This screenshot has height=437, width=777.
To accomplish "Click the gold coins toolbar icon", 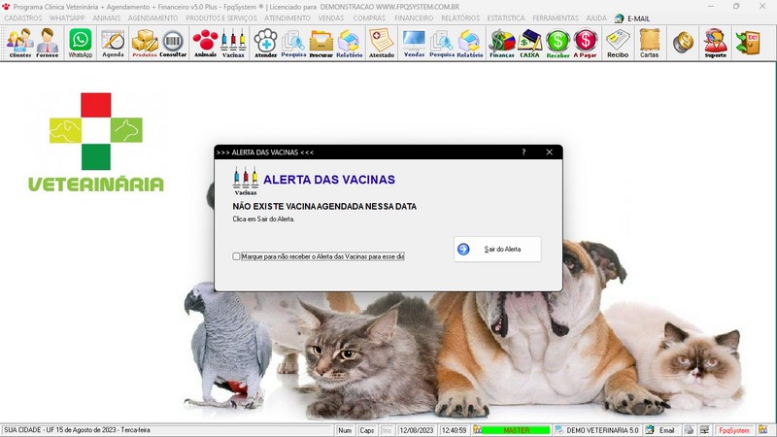I will (x=683, y=42).
